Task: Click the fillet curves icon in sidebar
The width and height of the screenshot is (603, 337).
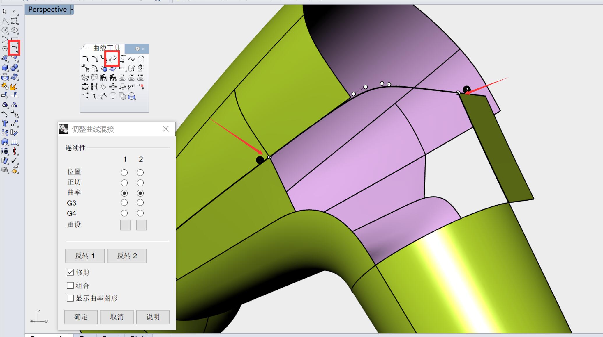Action: [14, 48]
